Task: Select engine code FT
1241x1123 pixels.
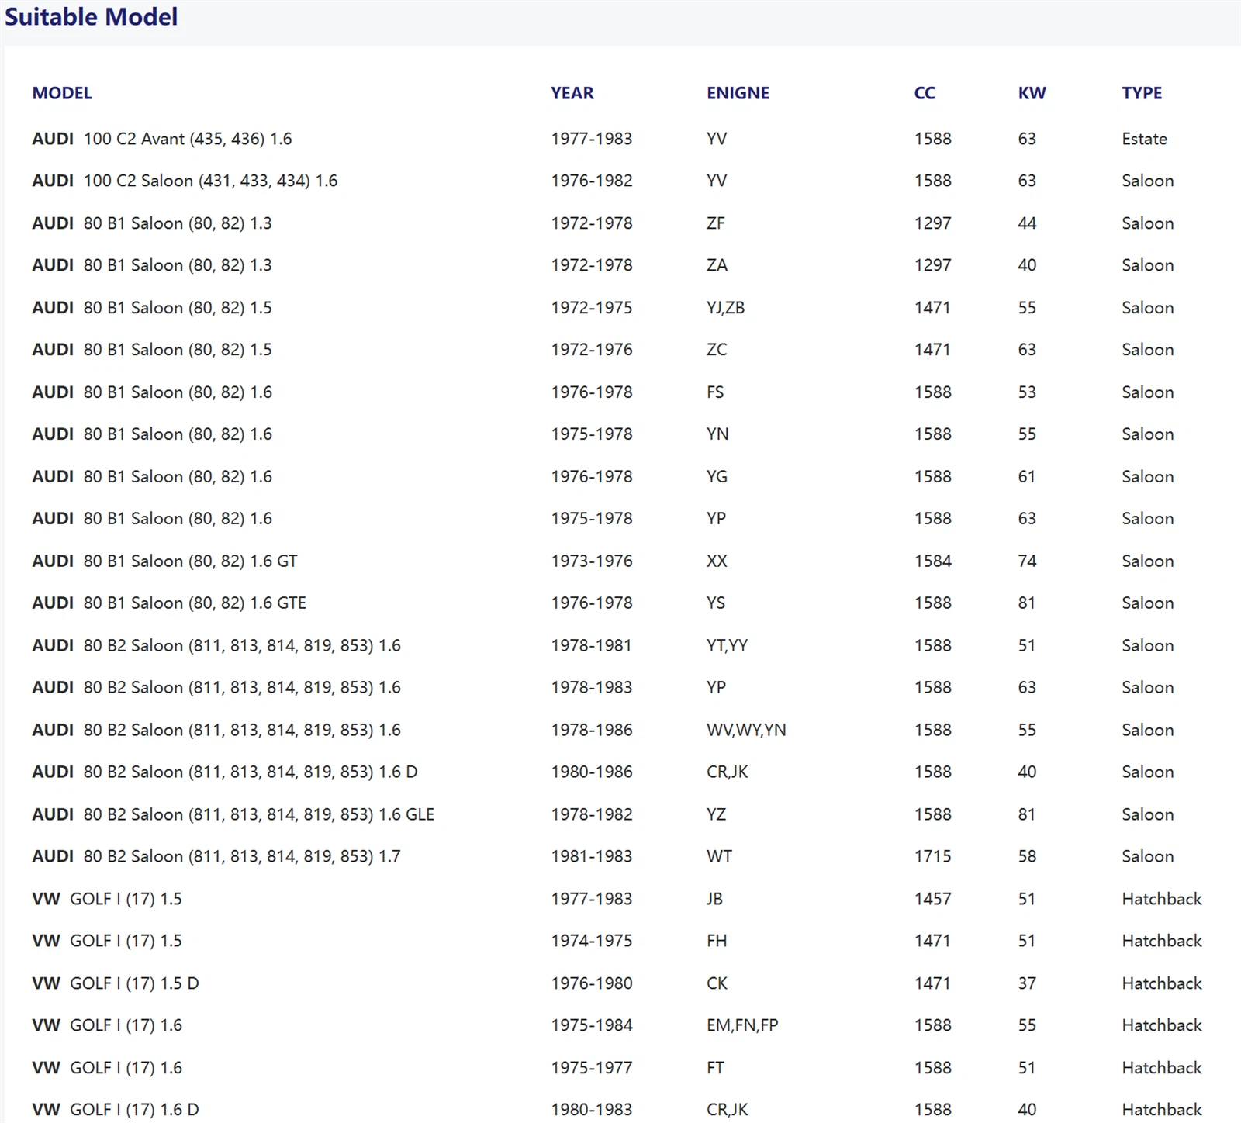Action: tap(715, 1068)
